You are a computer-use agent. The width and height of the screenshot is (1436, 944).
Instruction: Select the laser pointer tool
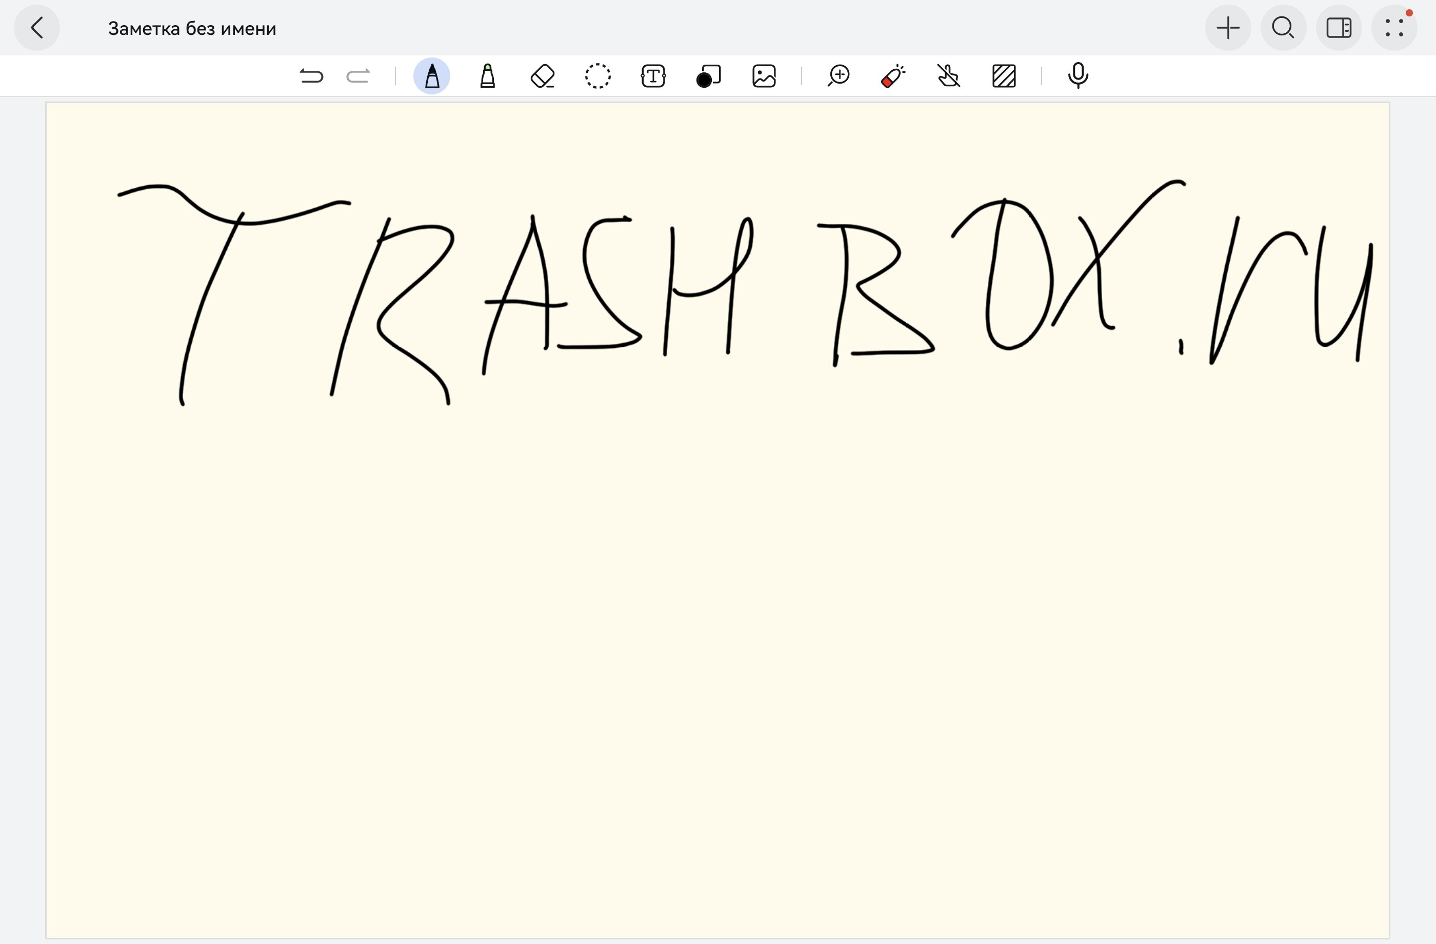(x=893, y=76)
